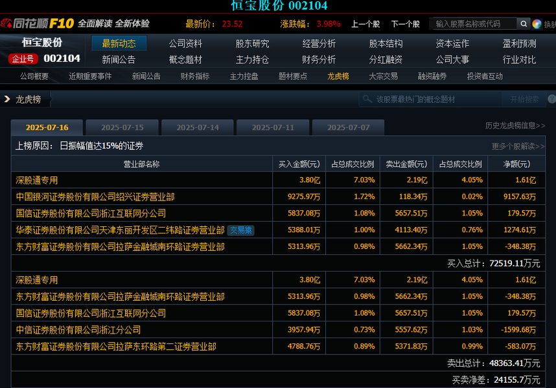Go to previous stock via 上一个股

[365, 24]
